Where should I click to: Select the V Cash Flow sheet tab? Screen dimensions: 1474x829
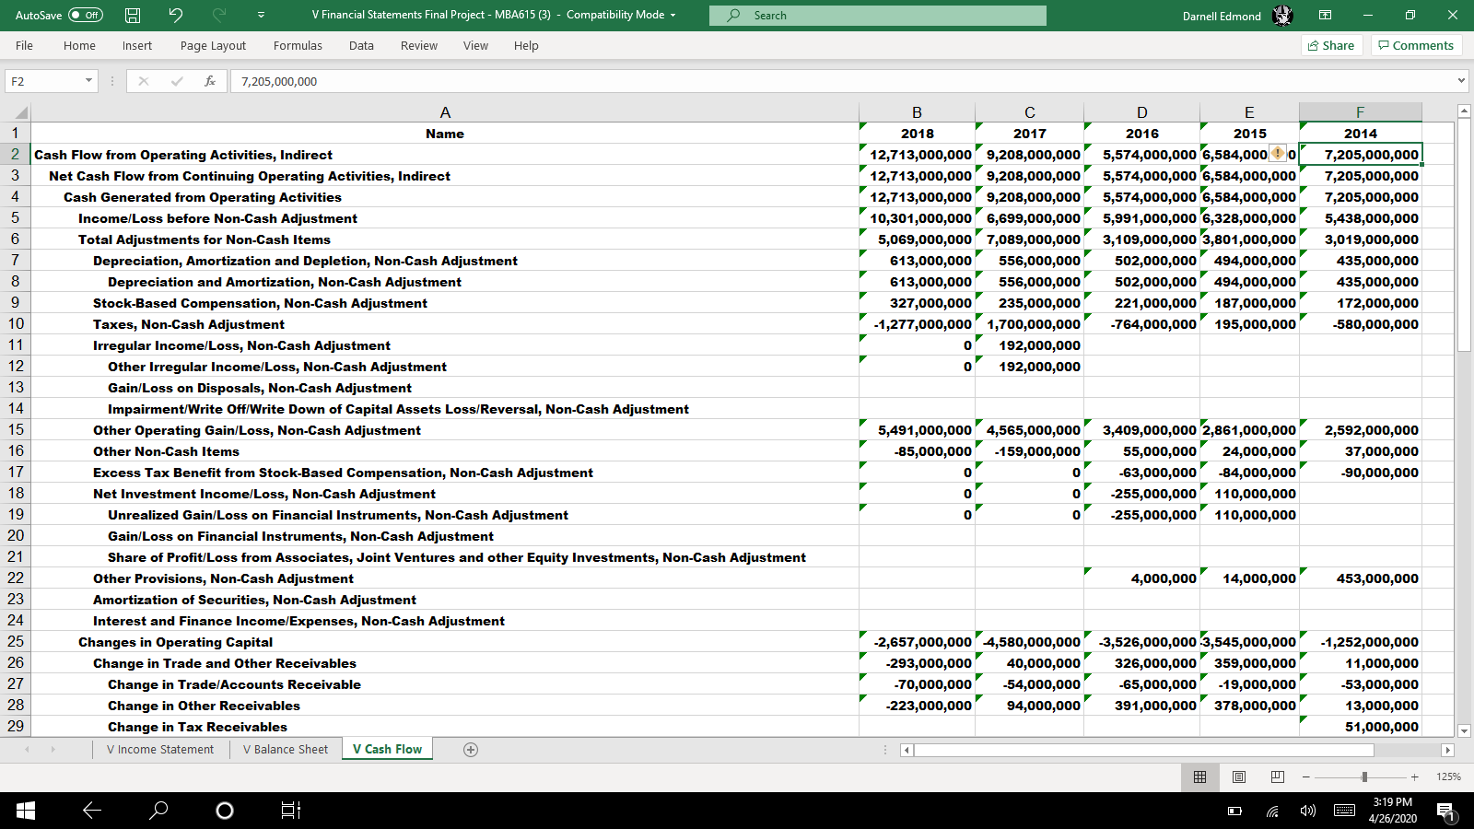pyautogui.click(x=387, y=750)
